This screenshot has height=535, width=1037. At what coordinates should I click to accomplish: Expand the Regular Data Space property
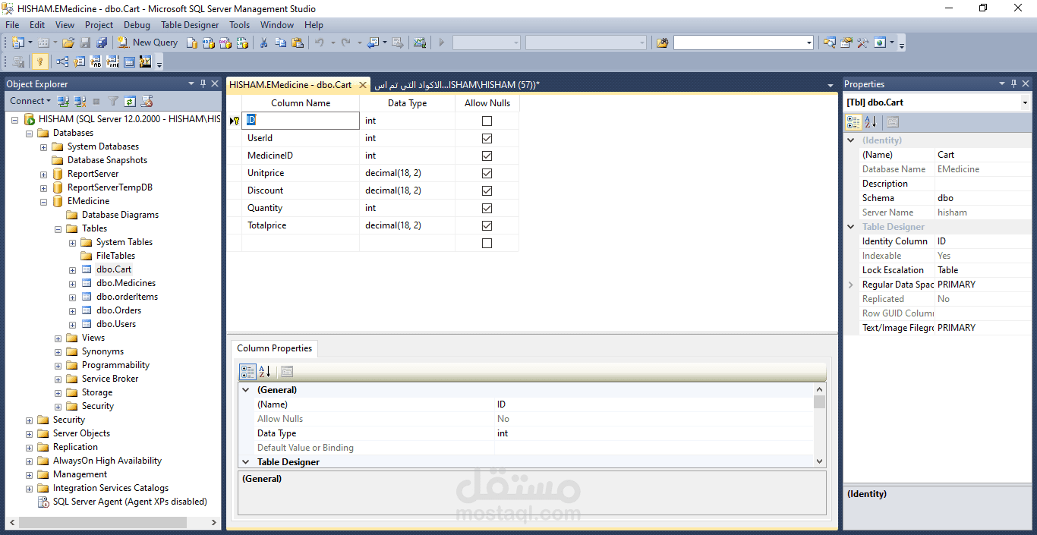point(851,285)
